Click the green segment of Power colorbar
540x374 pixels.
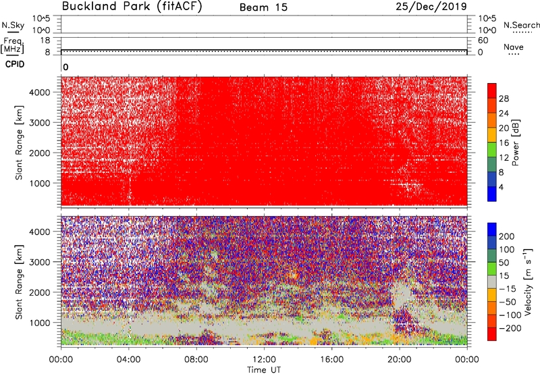click(x=492, y=150)
